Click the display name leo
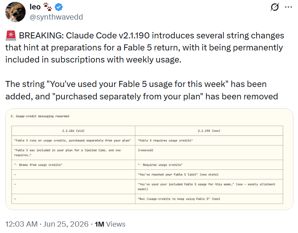This screenshot has height=233, width=298. point(35,7)
